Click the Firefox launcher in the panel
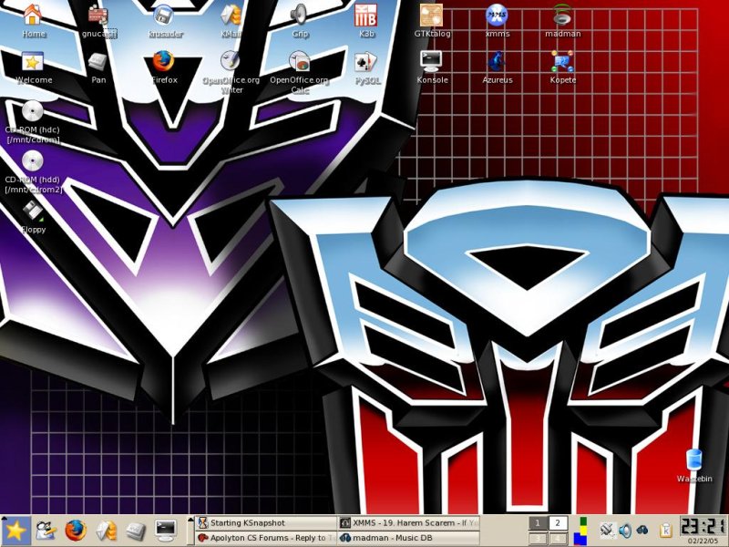Viewport: 729px width, 547px height. coord(76,530)
